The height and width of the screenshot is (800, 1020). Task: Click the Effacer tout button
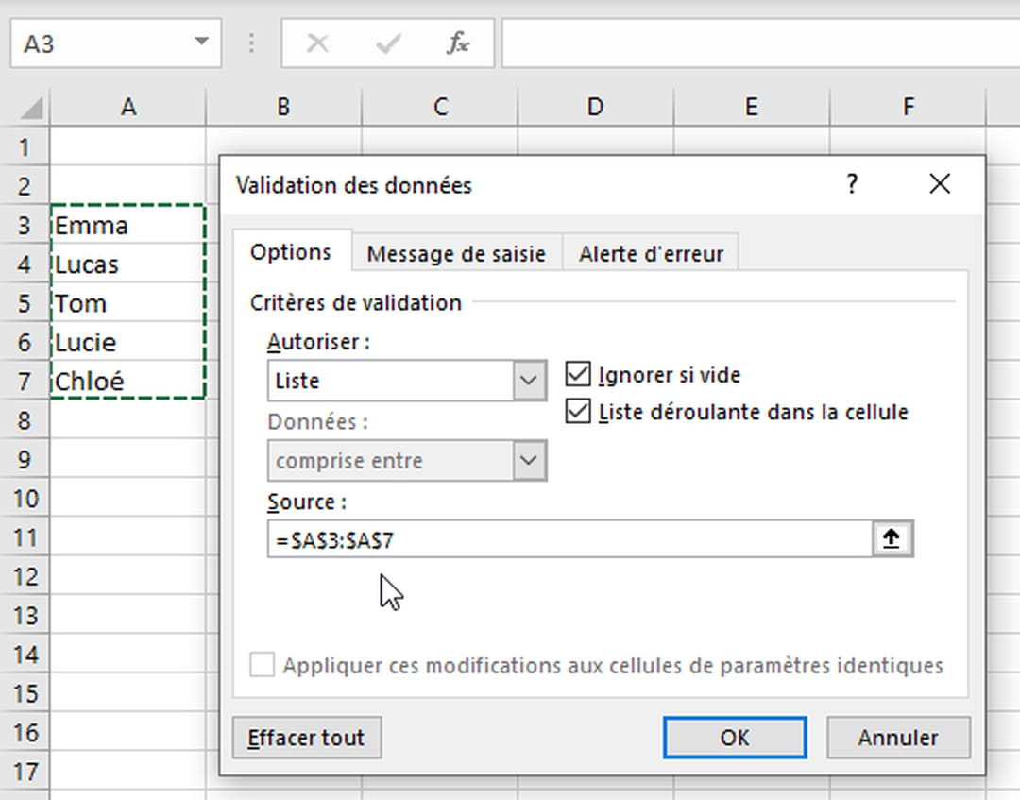click(306, 738)
